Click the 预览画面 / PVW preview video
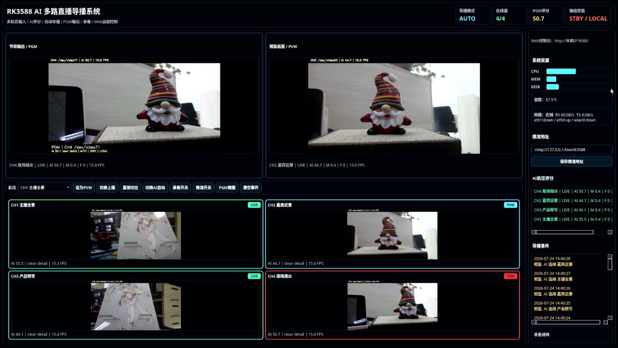This screenshot has width=618, height=348. coord(394,106)
